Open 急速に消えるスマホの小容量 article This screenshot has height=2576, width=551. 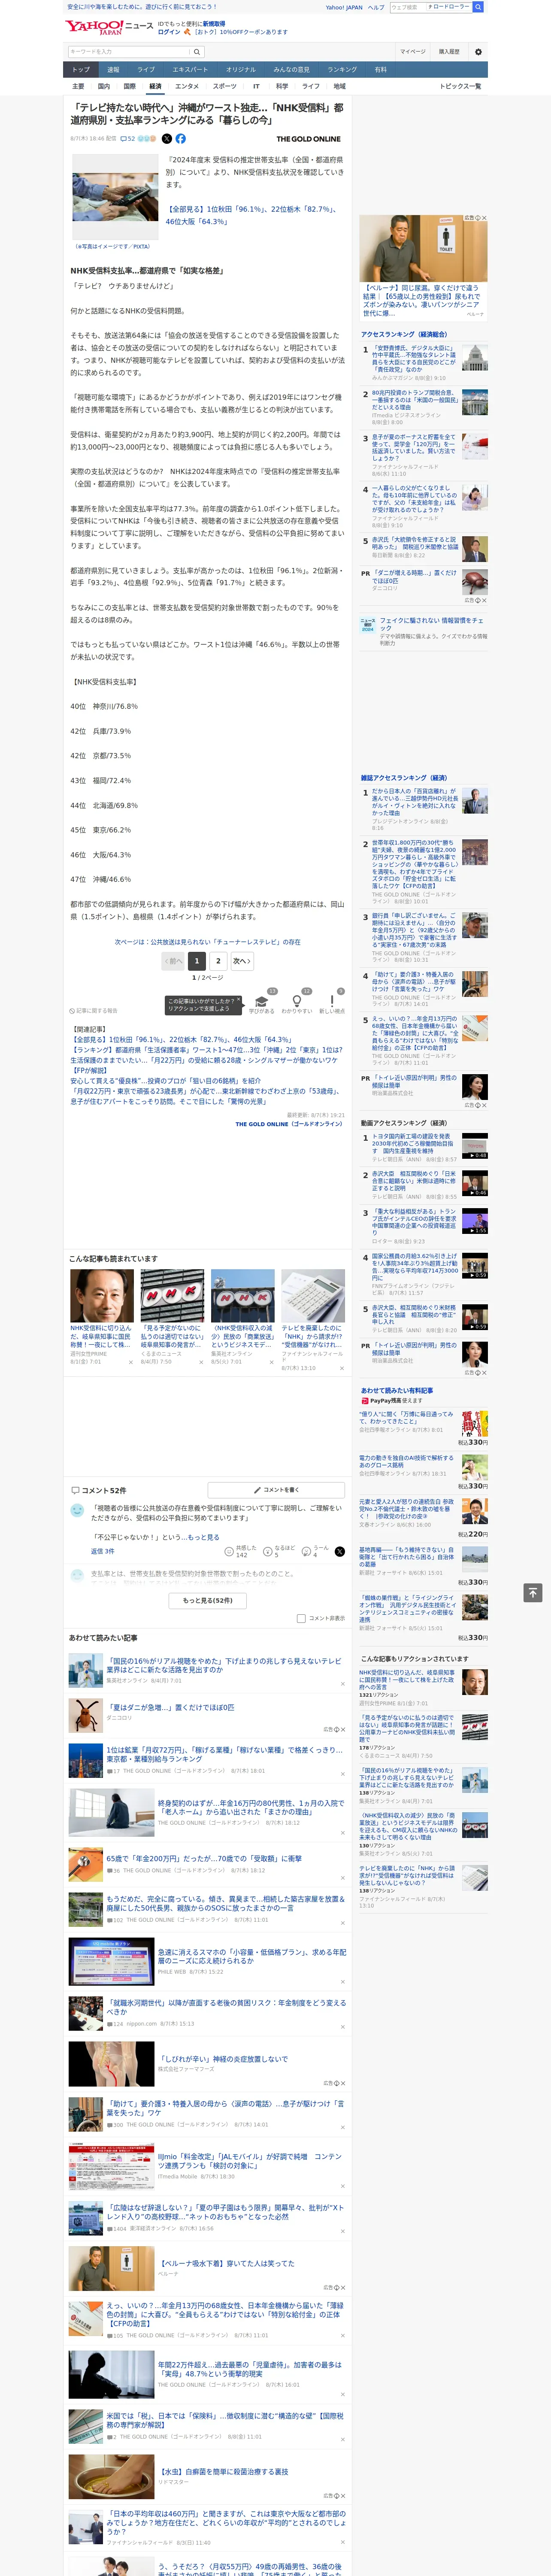click(x=251, y=1956)
